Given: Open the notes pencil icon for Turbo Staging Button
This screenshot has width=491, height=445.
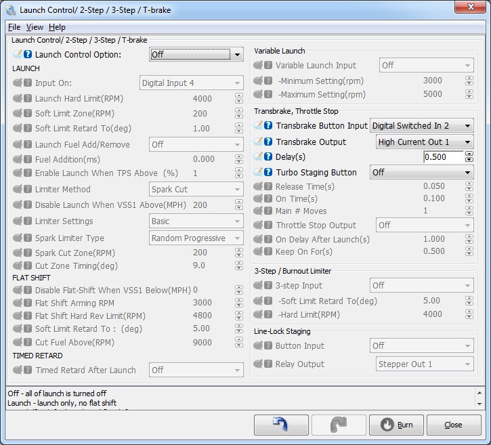Looking at the screenshot, I should [x=258, y=173].
